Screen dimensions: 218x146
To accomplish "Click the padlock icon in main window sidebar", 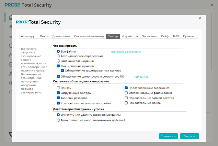I will (x=11, y=55).
